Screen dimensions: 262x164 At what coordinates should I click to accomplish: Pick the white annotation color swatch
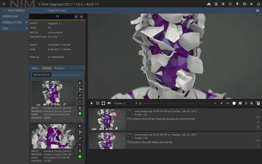click(234, 103)
